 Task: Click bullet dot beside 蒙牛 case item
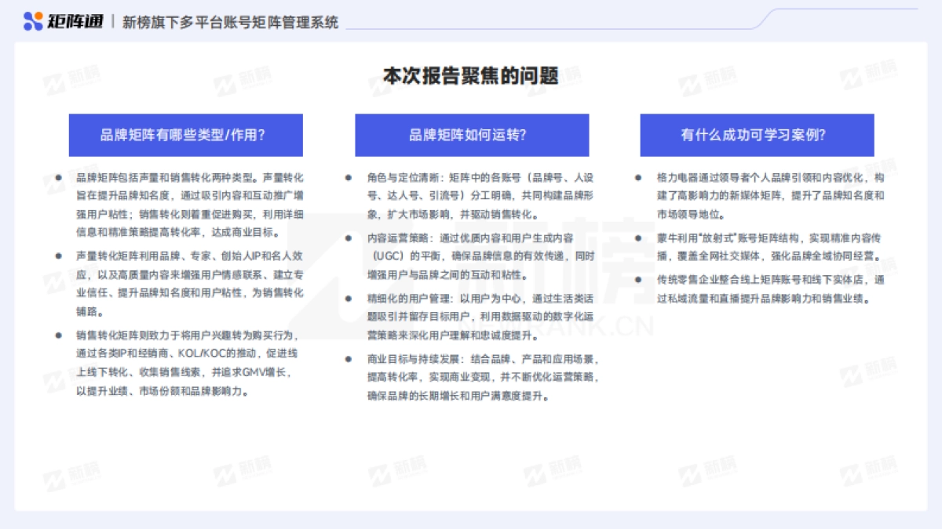click(x=638, y=238)
